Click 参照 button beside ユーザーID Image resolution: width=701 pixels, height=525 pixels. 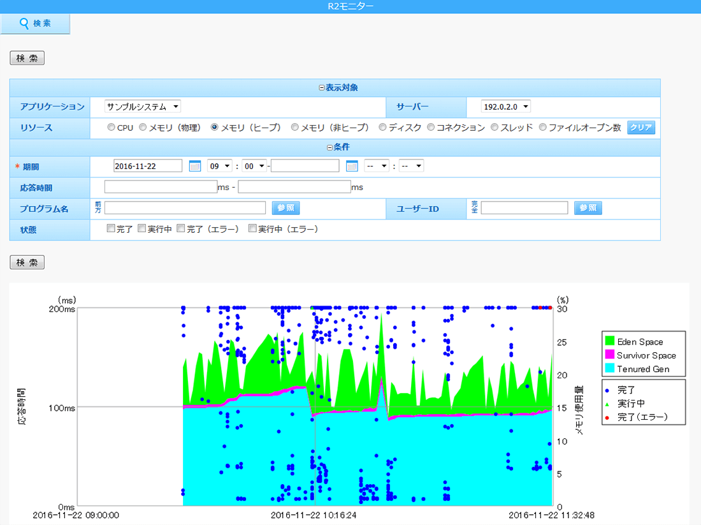click(588, 208)
